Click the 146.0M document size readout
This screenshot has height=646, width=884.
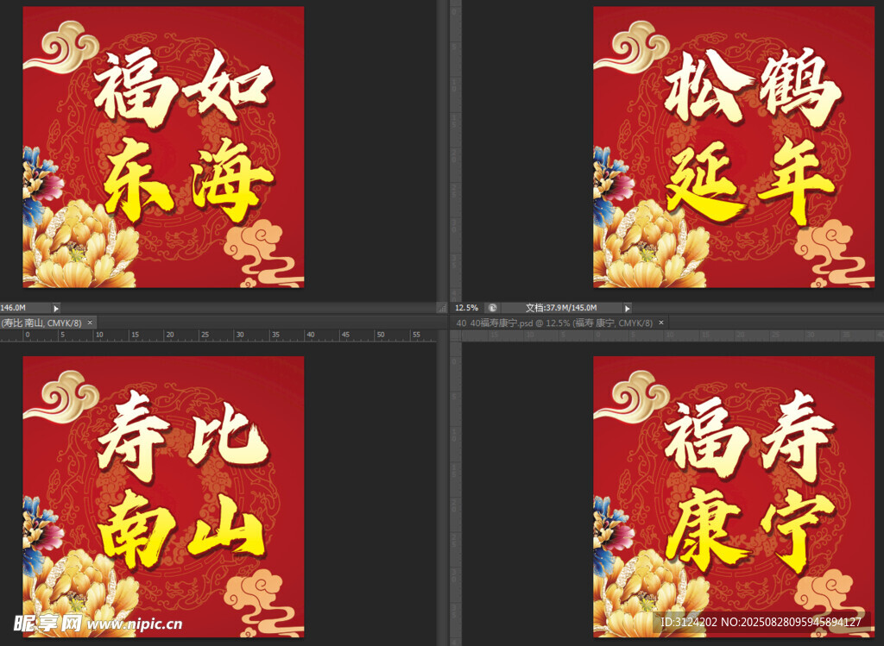tap(14, 308)
